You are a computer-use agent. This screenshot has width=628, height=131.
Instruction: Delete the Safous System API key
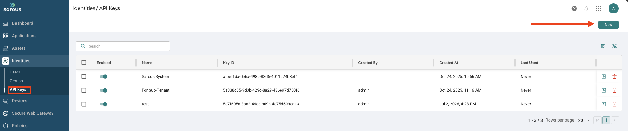point(614,77)
